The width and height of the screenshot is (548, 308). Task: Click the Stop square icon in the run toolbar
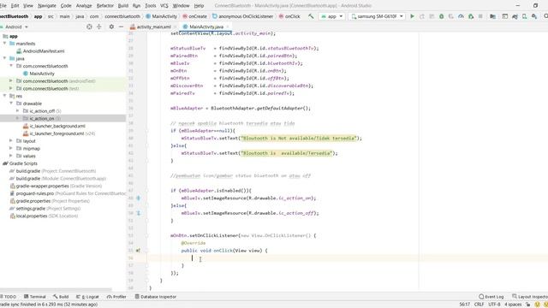[480, 16]
